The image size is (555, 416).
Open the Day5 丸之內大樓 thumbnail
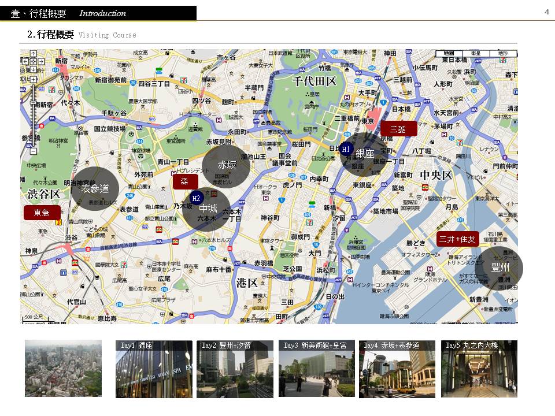coord(479,369)
